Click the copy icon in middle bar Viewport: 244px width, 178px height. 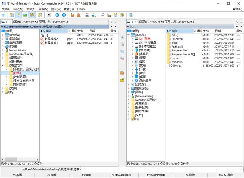pyautogui.click(x=122, y=51)
